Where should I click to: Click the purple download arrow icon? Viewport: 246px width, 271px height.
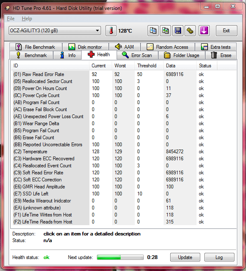click(204, 31)
